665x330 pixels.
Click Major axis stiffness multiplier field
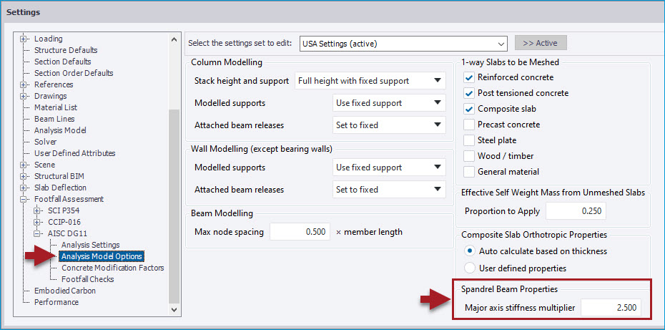[610, 309]
